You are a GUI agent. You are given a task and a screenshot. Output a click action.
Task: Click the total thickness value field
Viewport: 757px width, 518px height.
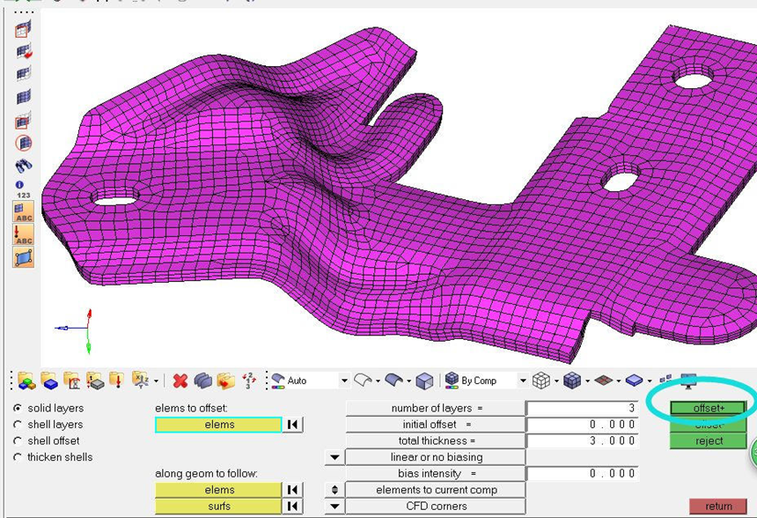[x=583, y=441]
